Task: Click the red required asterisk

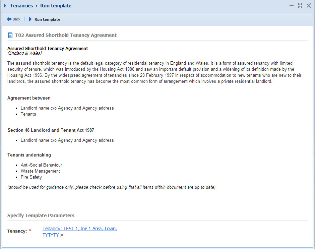Action: (30, 230)
